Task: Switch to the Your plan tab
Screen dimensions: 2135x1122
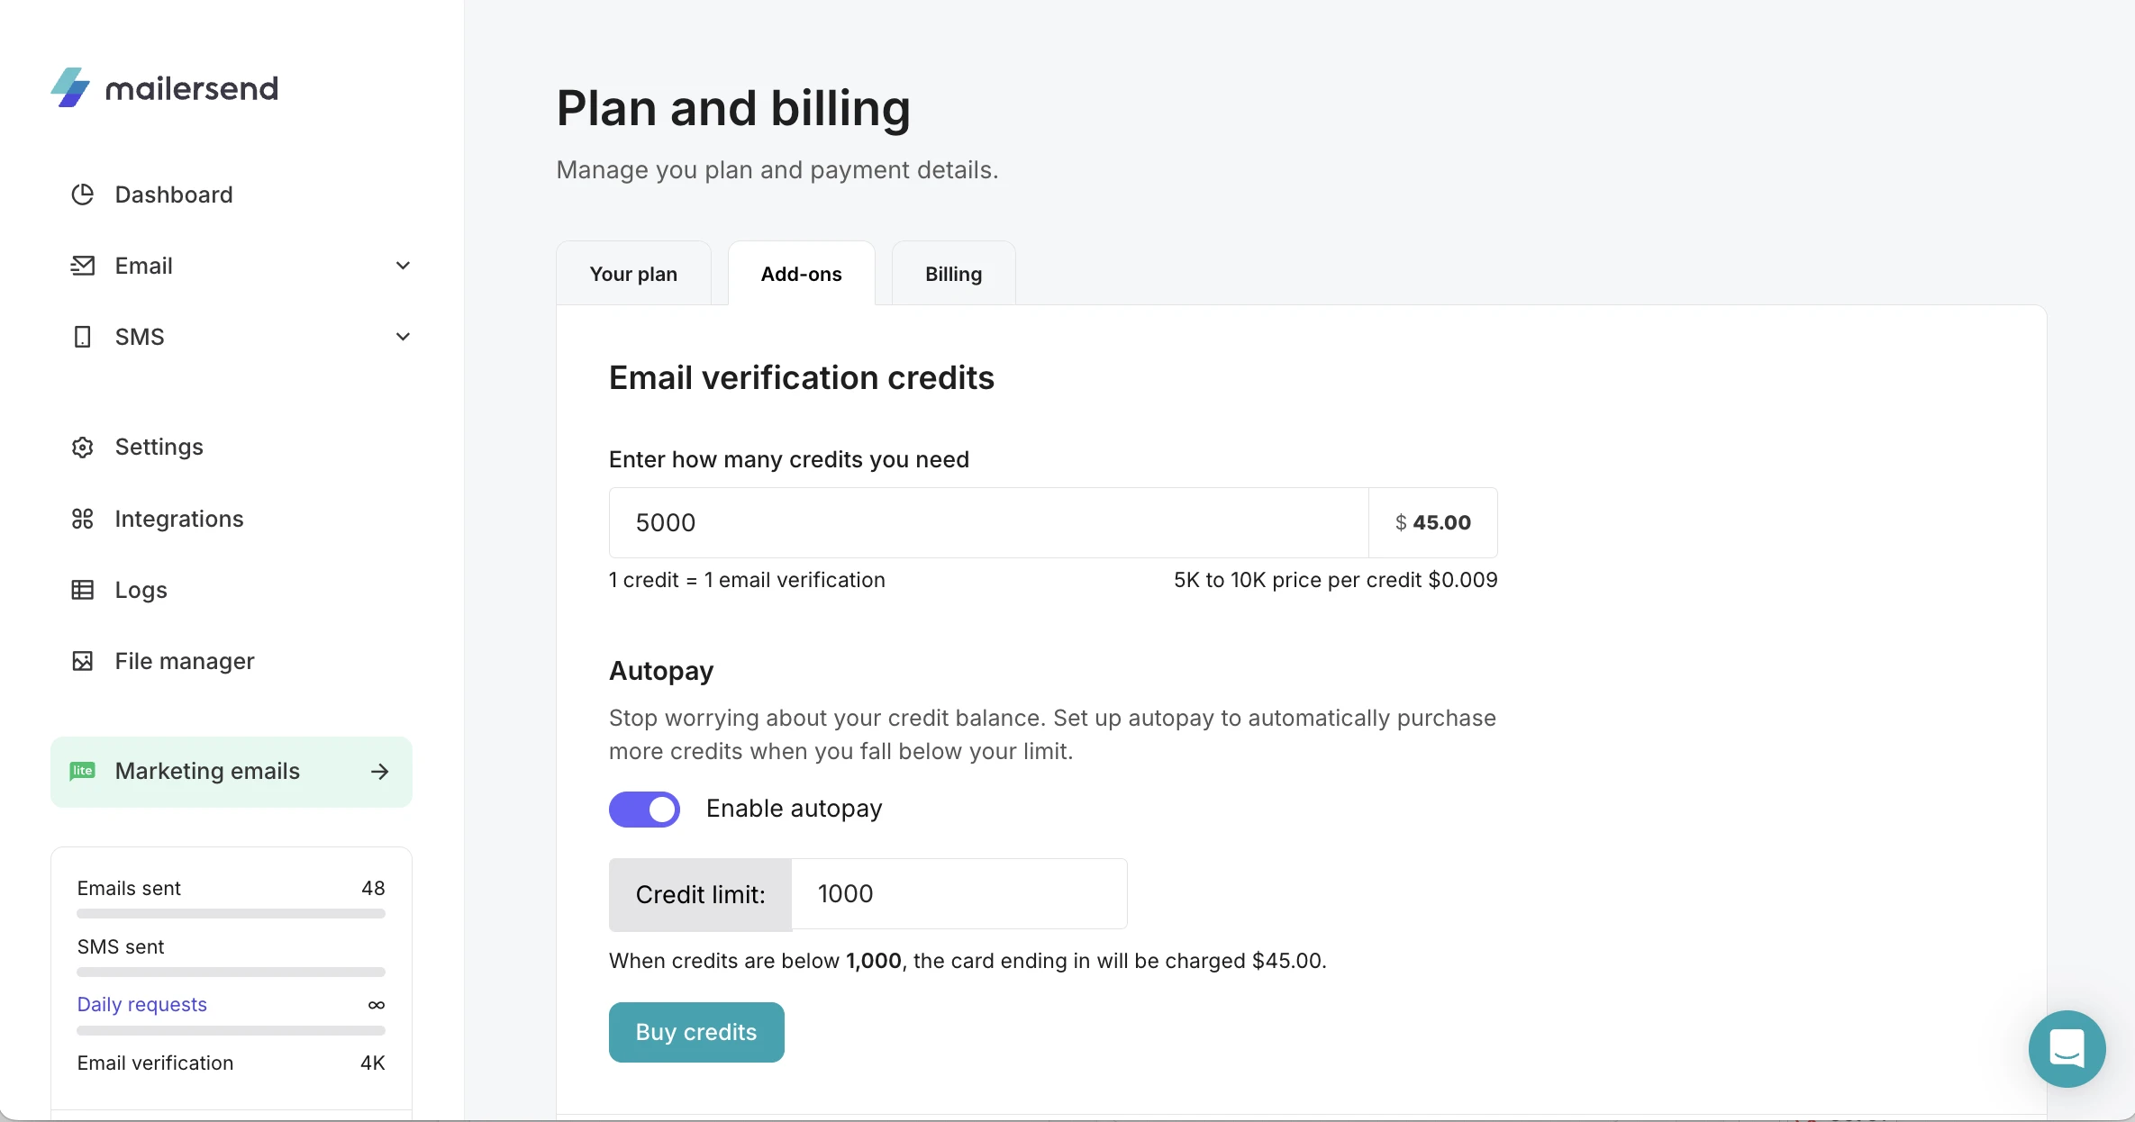Action: point(633,273)
